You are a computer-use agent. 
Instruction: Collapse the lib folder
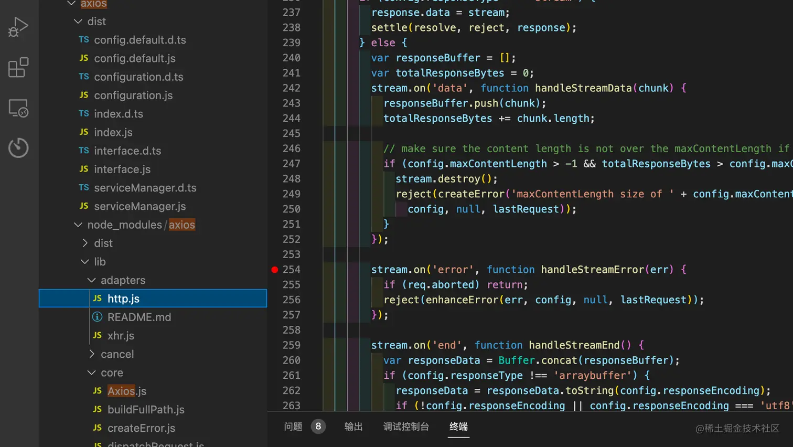click(85, 261)
